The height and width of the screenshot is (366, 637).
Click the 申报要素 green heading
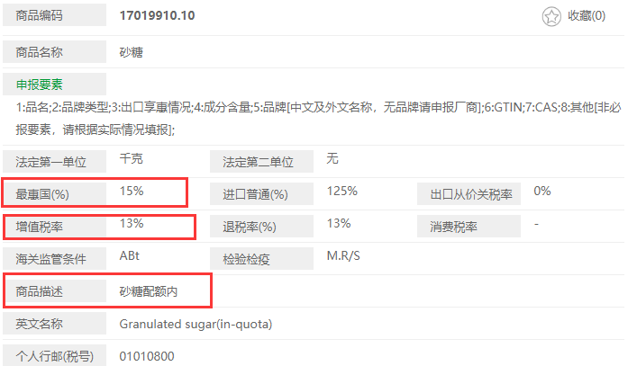(x=39, y=85)
